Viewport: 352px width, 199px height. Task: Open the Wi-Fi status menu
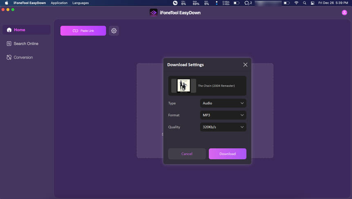[296, 3]
